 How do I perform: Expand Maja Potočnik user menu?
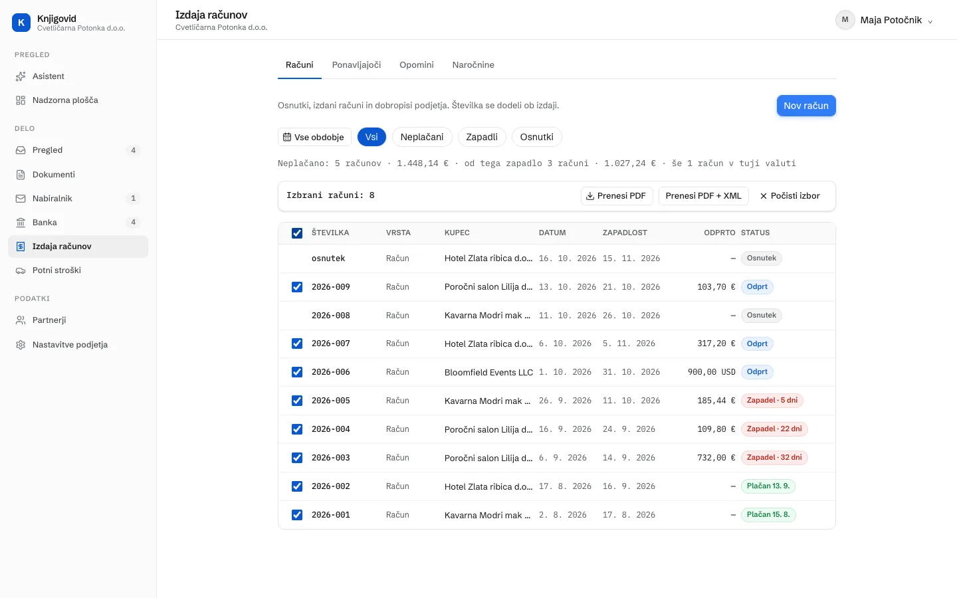point(885,20)
